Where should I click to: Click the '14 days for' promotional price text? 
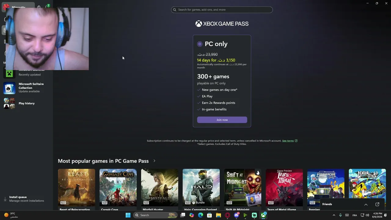coord(216,60)
